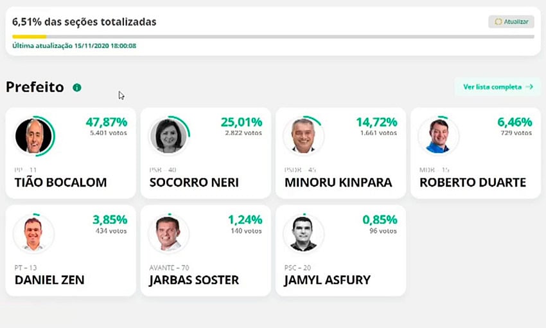Click the sections totalized progress bar

tap(273, 37)
